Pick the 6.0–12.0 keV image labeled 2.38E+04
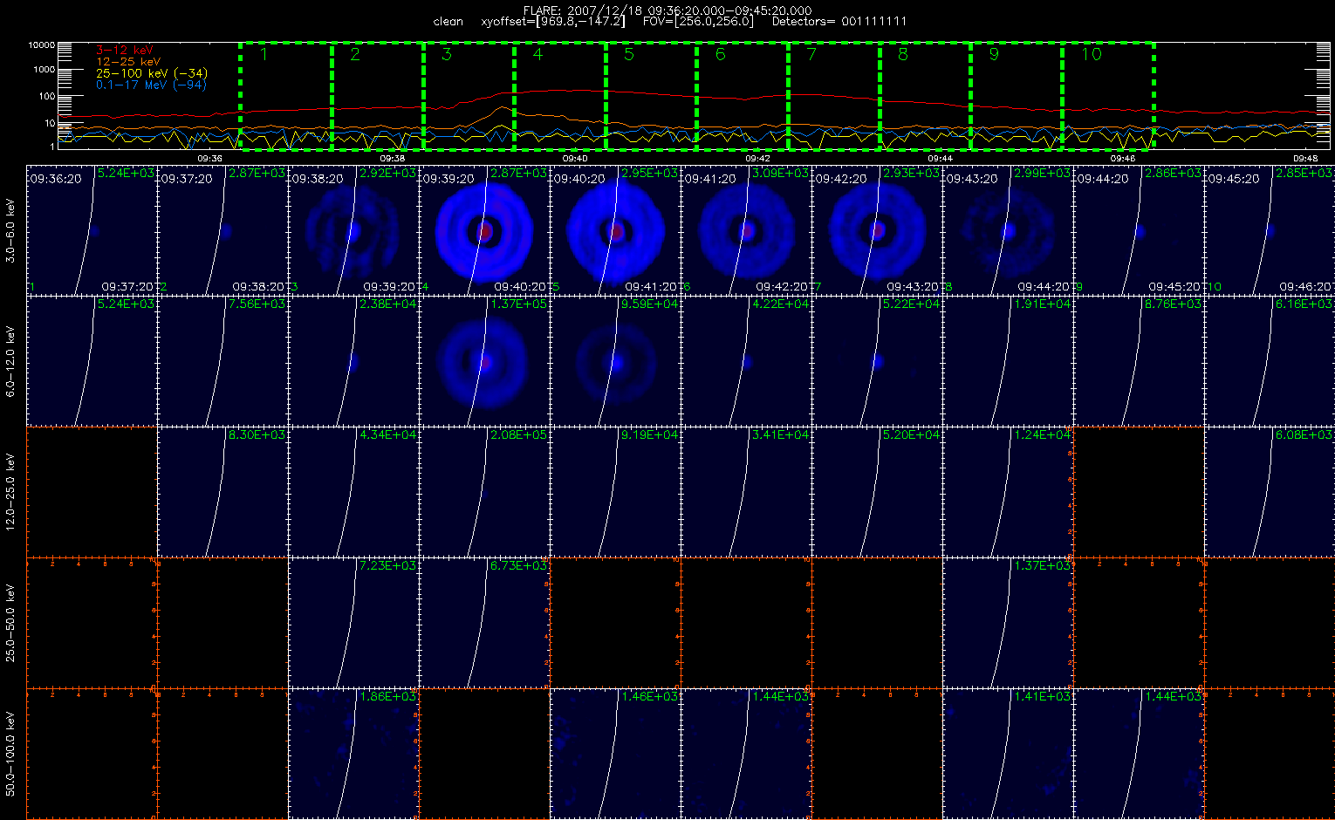Viewport: 1335px width, 820px height. pos(353,360)
